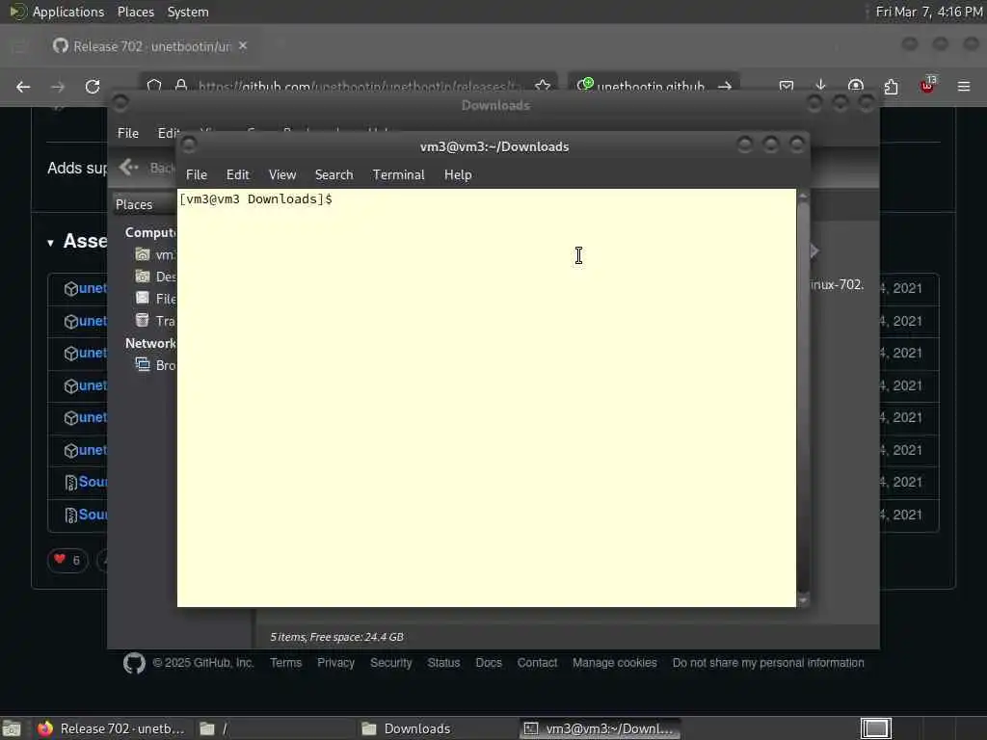The width and height of the screenshot is (987, 740).
Task: Open the Places sidebar selector in file manager
Action: click(145, 204)
